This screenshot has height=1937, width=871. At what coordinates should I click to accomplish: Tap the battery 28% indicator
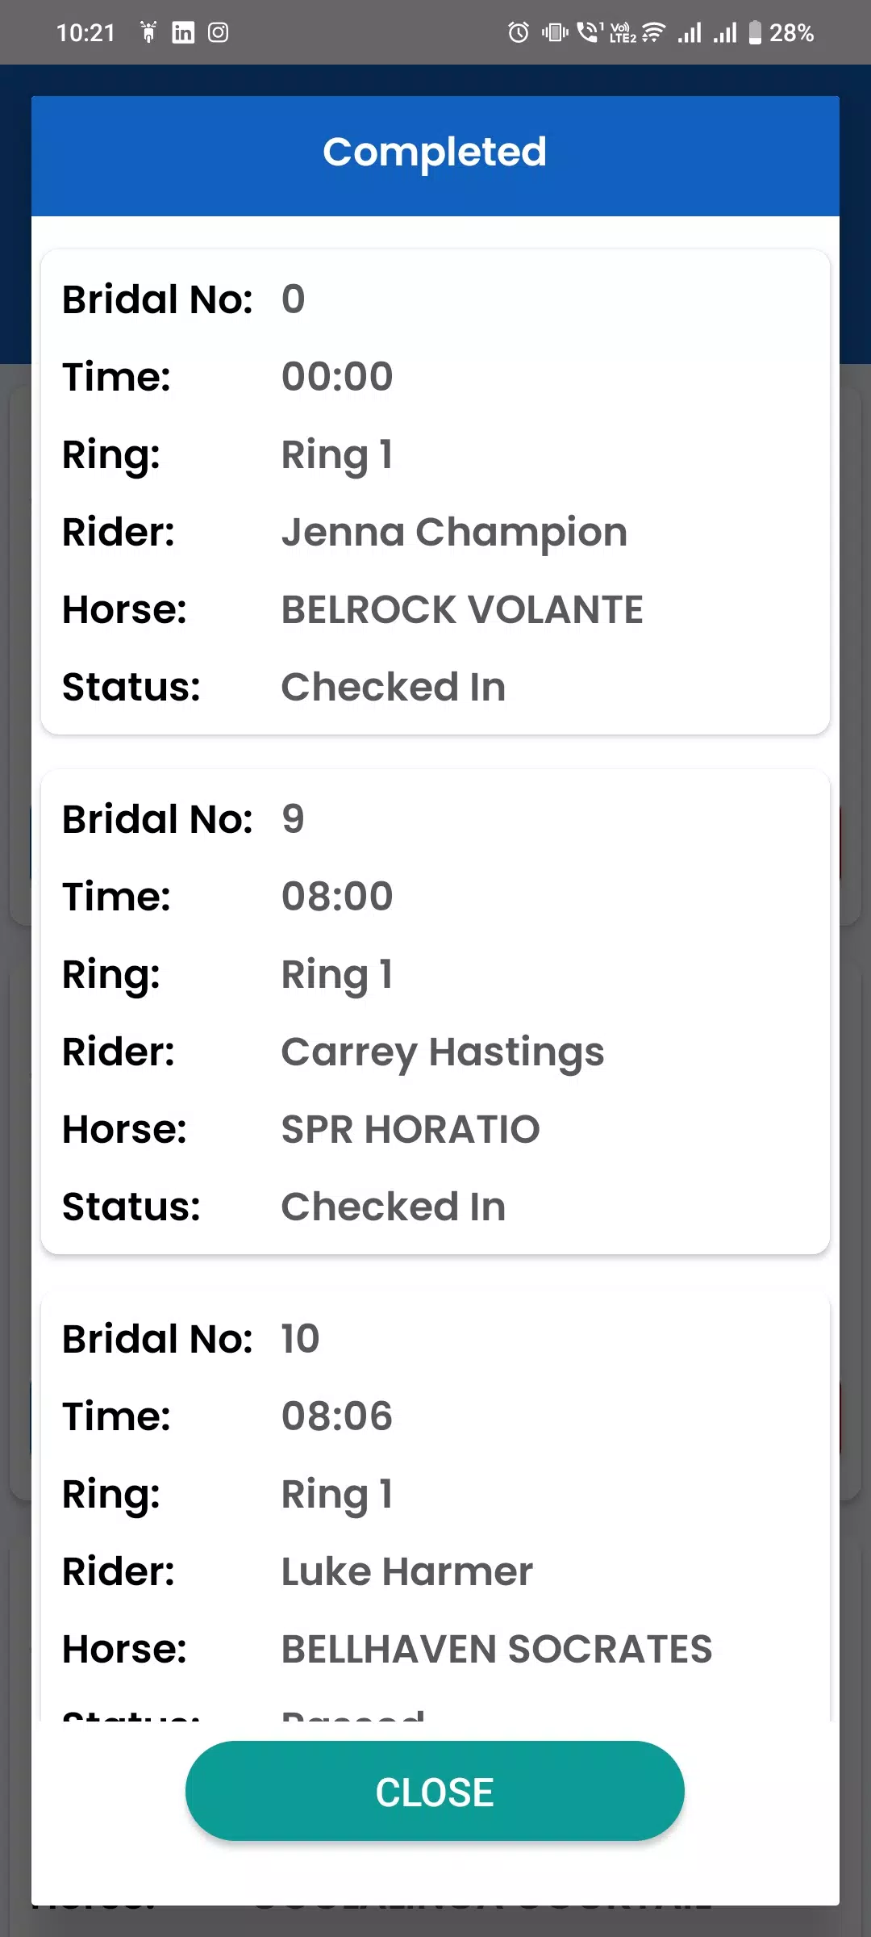781,32
